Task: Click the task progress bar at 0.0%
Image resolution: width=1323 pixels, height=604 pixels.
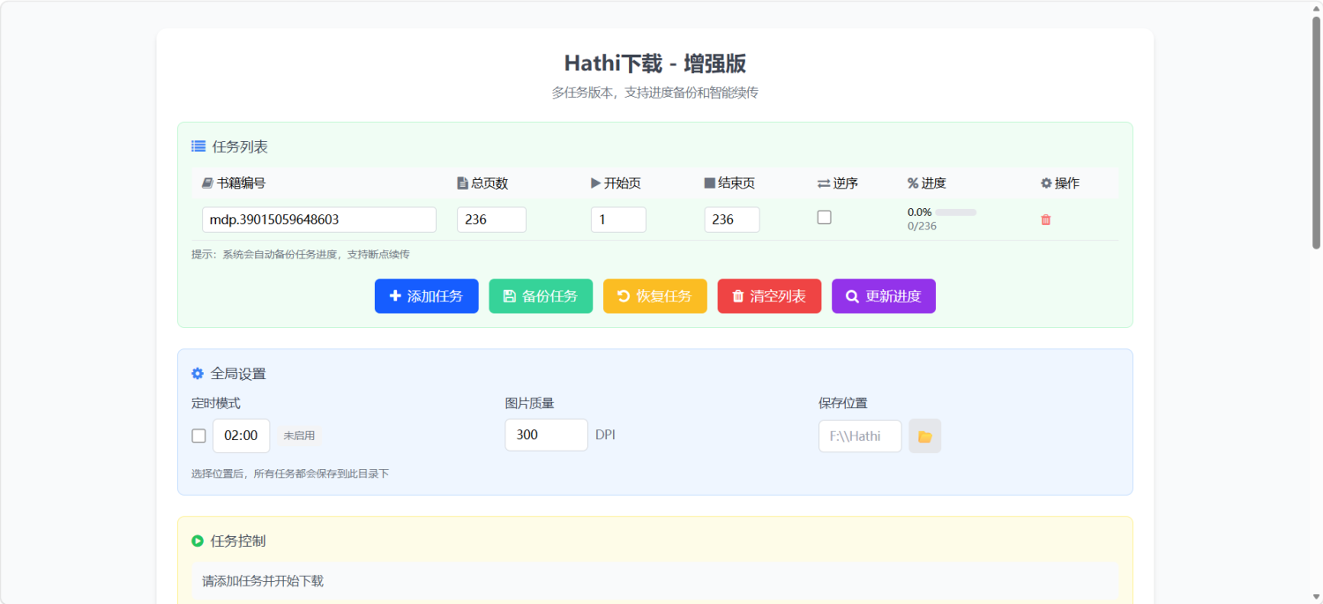Action: click(x=956, y=213)
